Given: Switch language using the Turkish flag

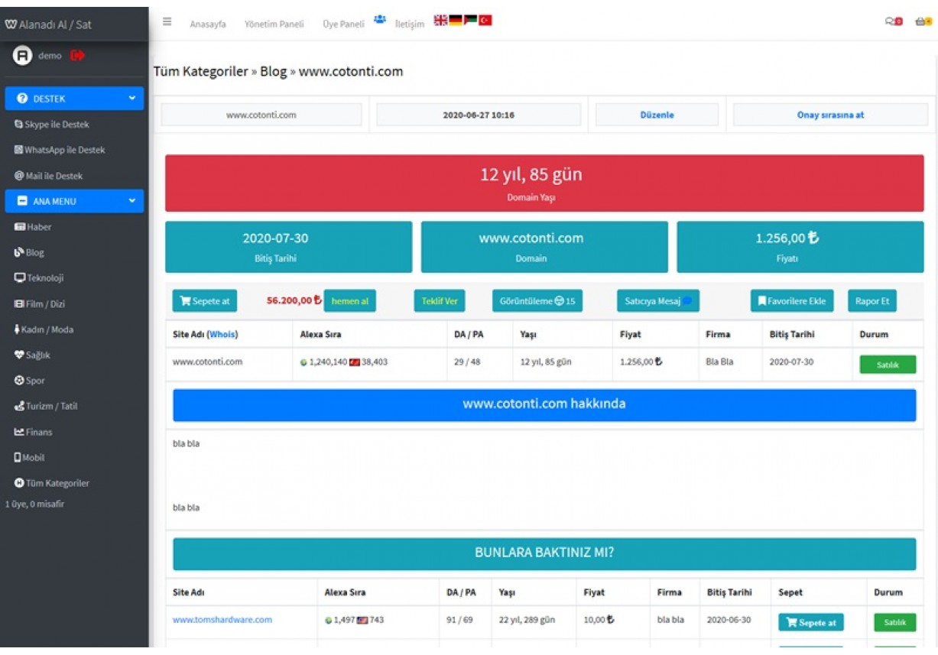Looking at the screenshot, I should pos(485,21).
